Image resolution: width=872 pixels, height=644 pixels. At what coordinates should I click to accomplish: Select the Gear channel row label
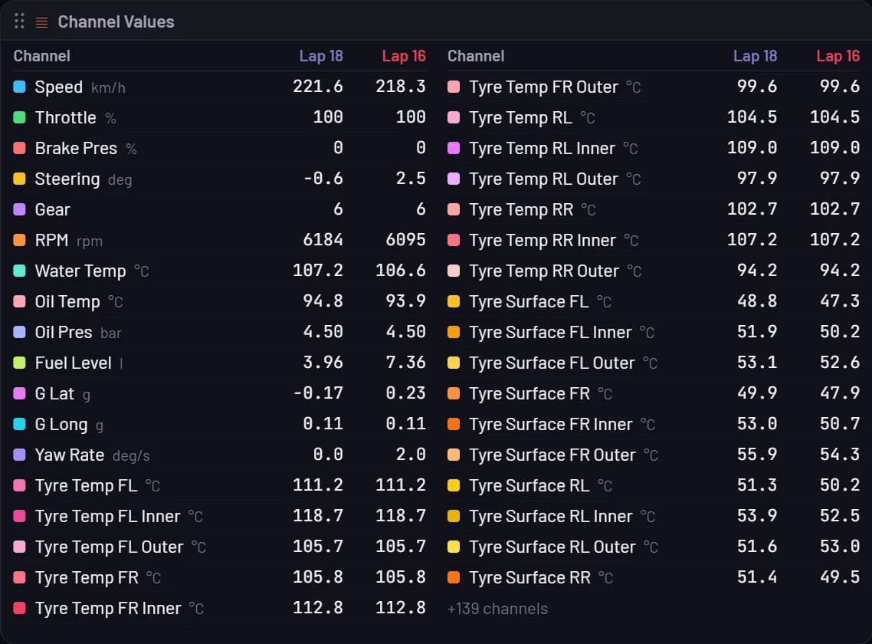point(53,210)
